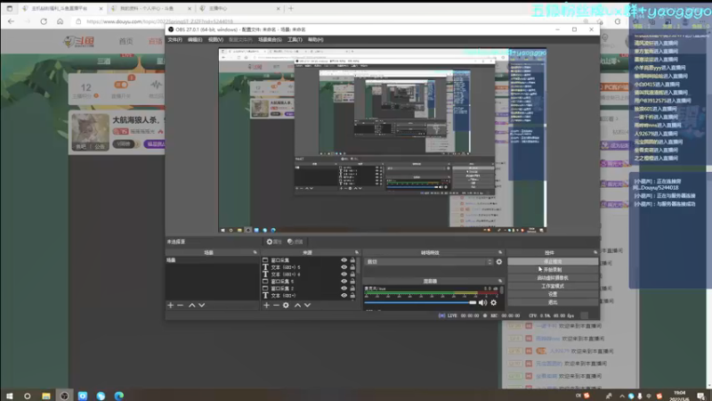
Task: Hide the first 窗口采集 source
Action: coord(344,260)
